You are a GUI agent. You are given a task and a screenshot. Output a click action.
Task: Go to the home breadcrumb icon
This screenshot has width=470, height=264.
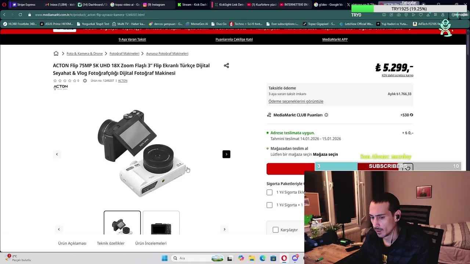[56, 54]
